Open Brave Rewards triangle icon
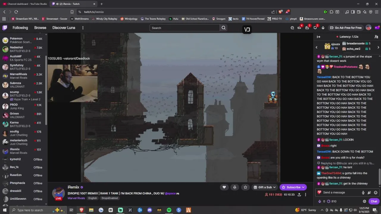381x214 pixels. (x=287, y=12)
